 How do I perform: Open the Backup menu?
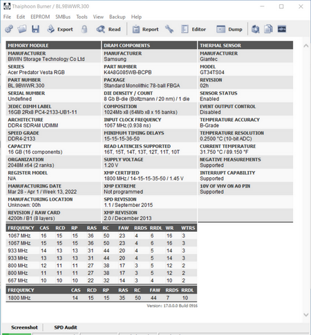tap(117, 17)
